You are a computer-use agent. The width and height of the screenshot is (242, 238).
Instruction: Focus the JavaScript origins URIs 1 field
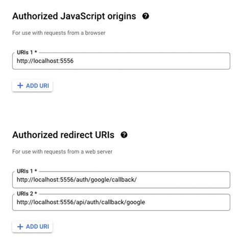121,61
